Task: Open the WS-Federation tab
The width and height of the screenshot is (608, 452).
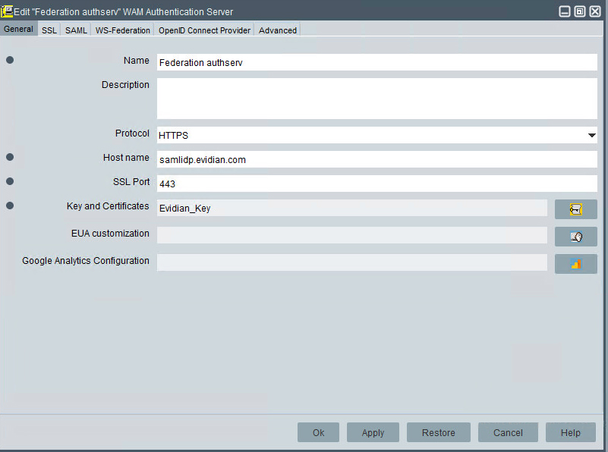Action: point(122,30)
